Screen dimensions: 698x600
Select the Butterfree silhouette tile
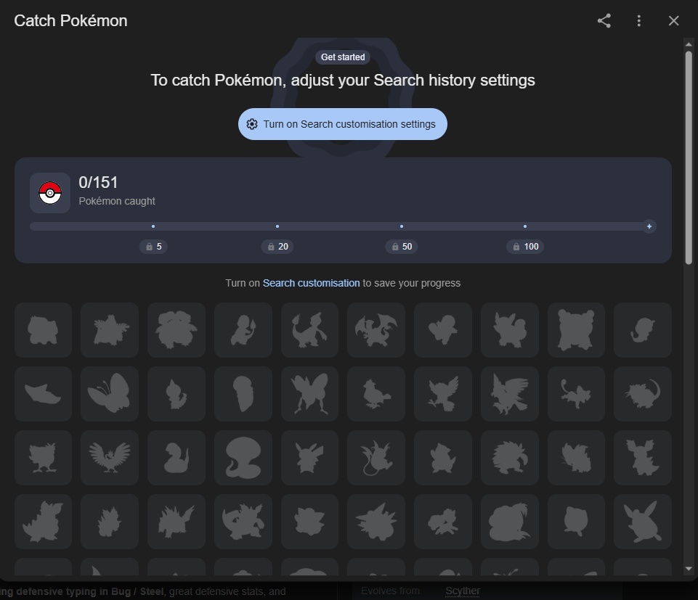110,394
